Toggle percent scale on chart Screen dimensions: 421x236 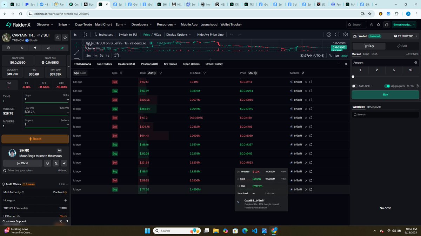click(x=330, y=56)
